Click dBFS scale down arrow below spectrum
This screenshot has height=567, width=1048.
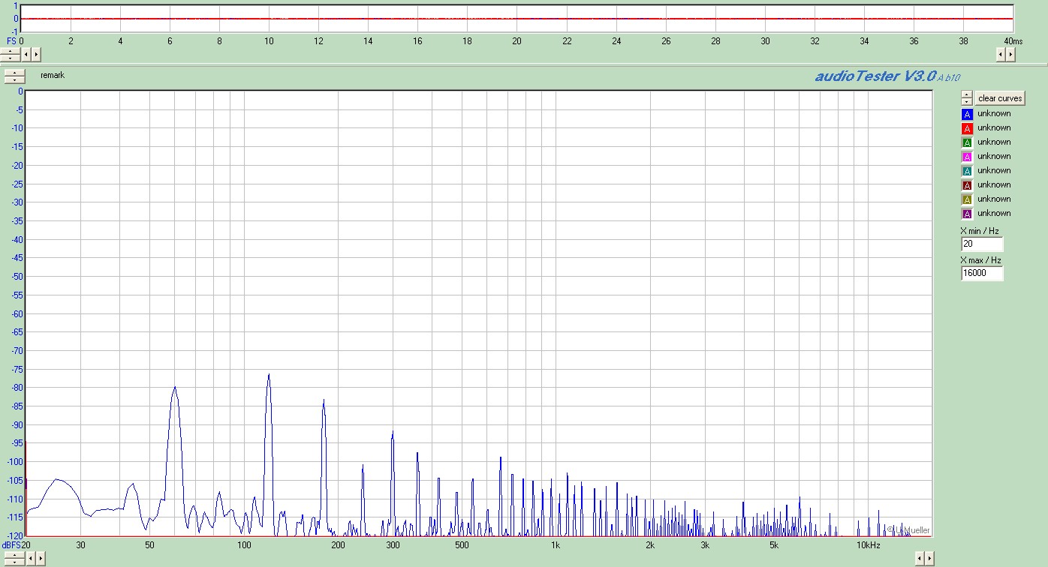click(x=14, y=562)
